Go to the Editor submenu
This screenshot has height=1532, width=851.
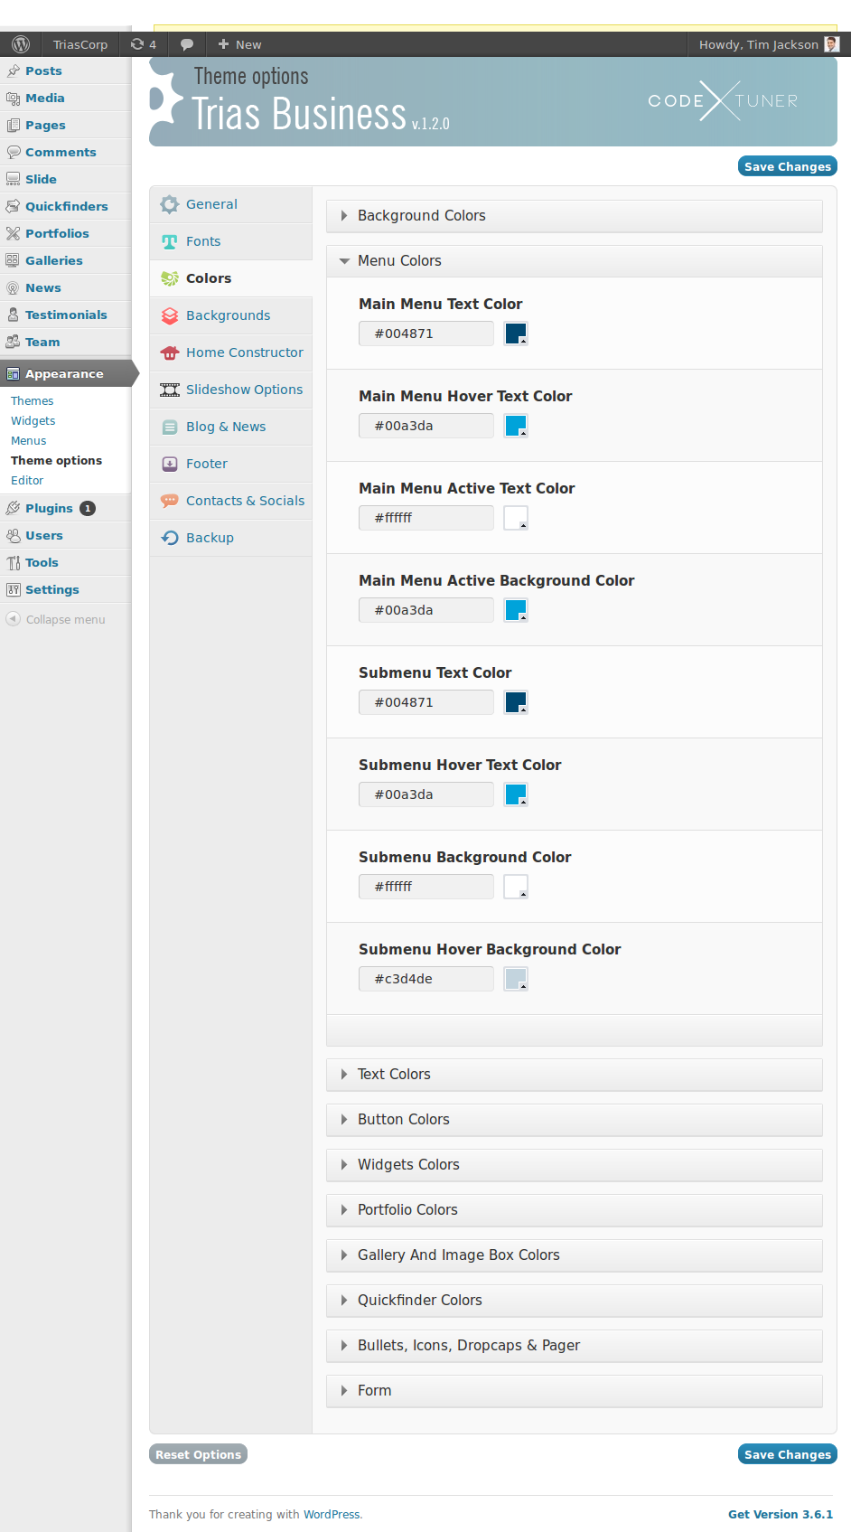(27, 481)
